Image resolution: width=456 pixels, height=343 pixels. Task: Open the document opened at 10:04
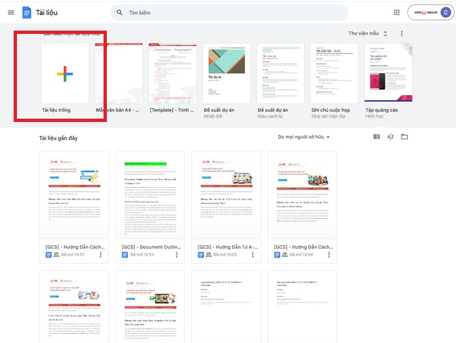302,207
